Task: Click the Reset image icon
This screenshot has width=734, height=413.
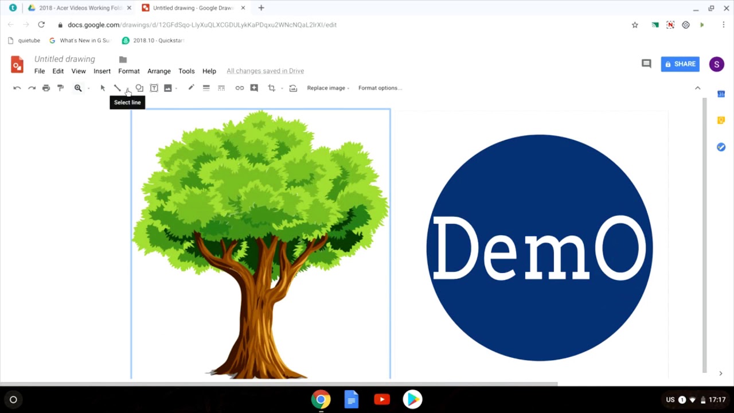Action: 293,88
